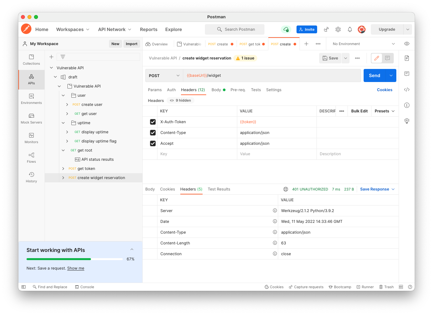Open the Tests tab
Viewport: 433px width, 315px height.
(x=256, y=90)
